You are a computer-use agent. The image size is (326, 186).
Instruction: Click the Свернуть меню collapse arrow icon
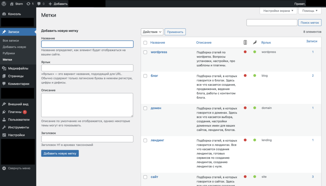[x=4, y=168]
